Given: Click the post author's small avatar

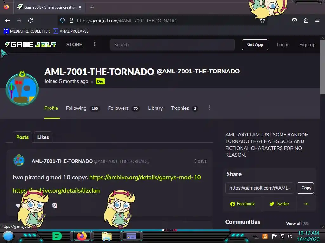Looking at the screenshot, I should 19,160.
